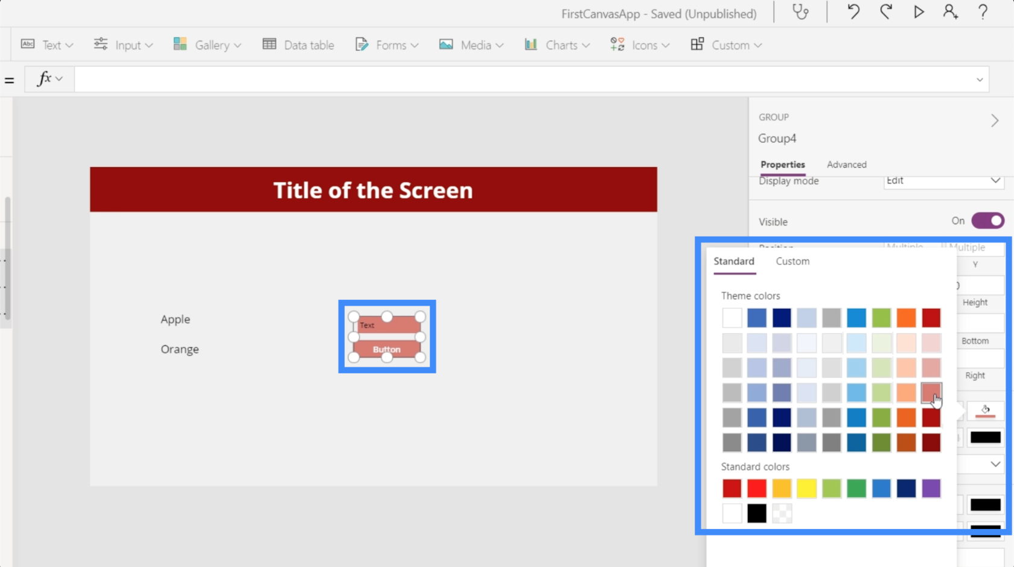Switch to the Custom color tab

pyautogui.click(x=792, y=261)
